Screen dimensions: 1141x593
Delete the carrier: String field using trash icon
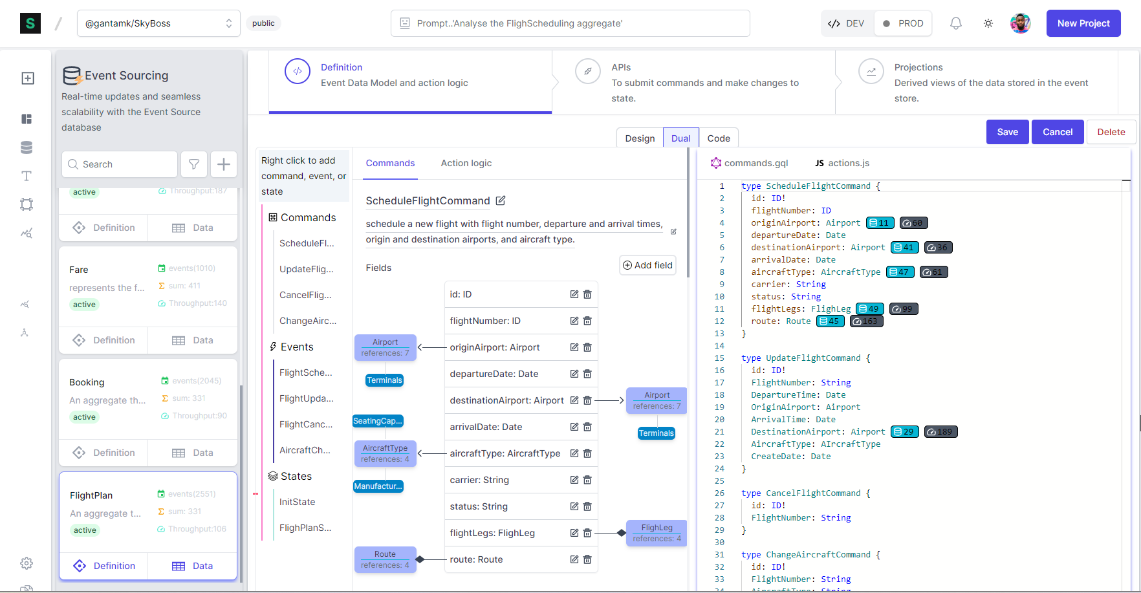tap(587, 480)
